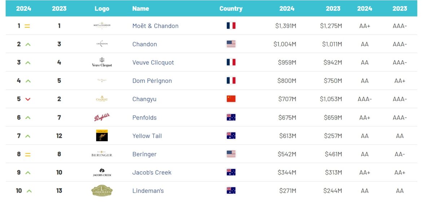Screen dimensions: 424x202
Task: Click the Lindeman's green badge logo
Action: 102,190
